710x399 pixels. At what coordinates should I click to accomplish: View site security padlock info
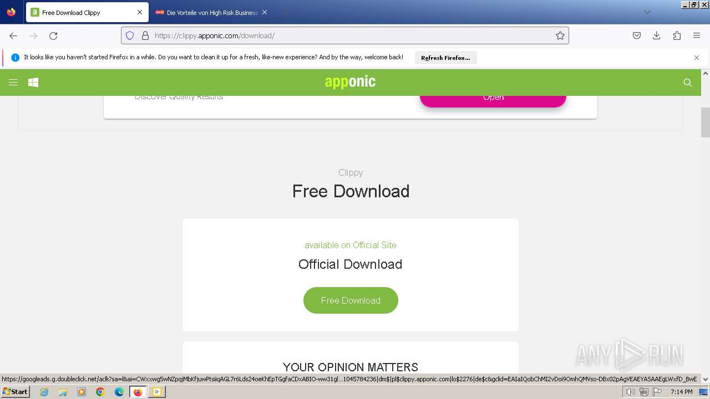click(x=145, y=35)
